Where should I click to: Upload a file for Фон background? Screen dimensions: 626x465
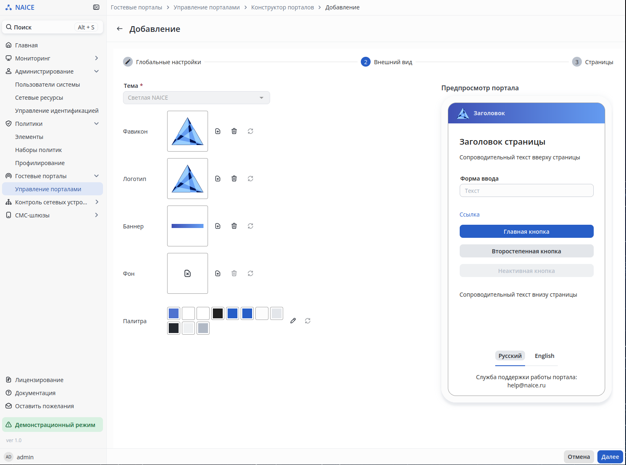(x=218, y=273)
